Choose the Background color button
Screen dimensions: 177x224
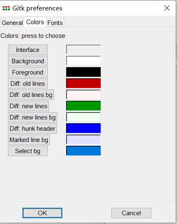tap(28, 61)
